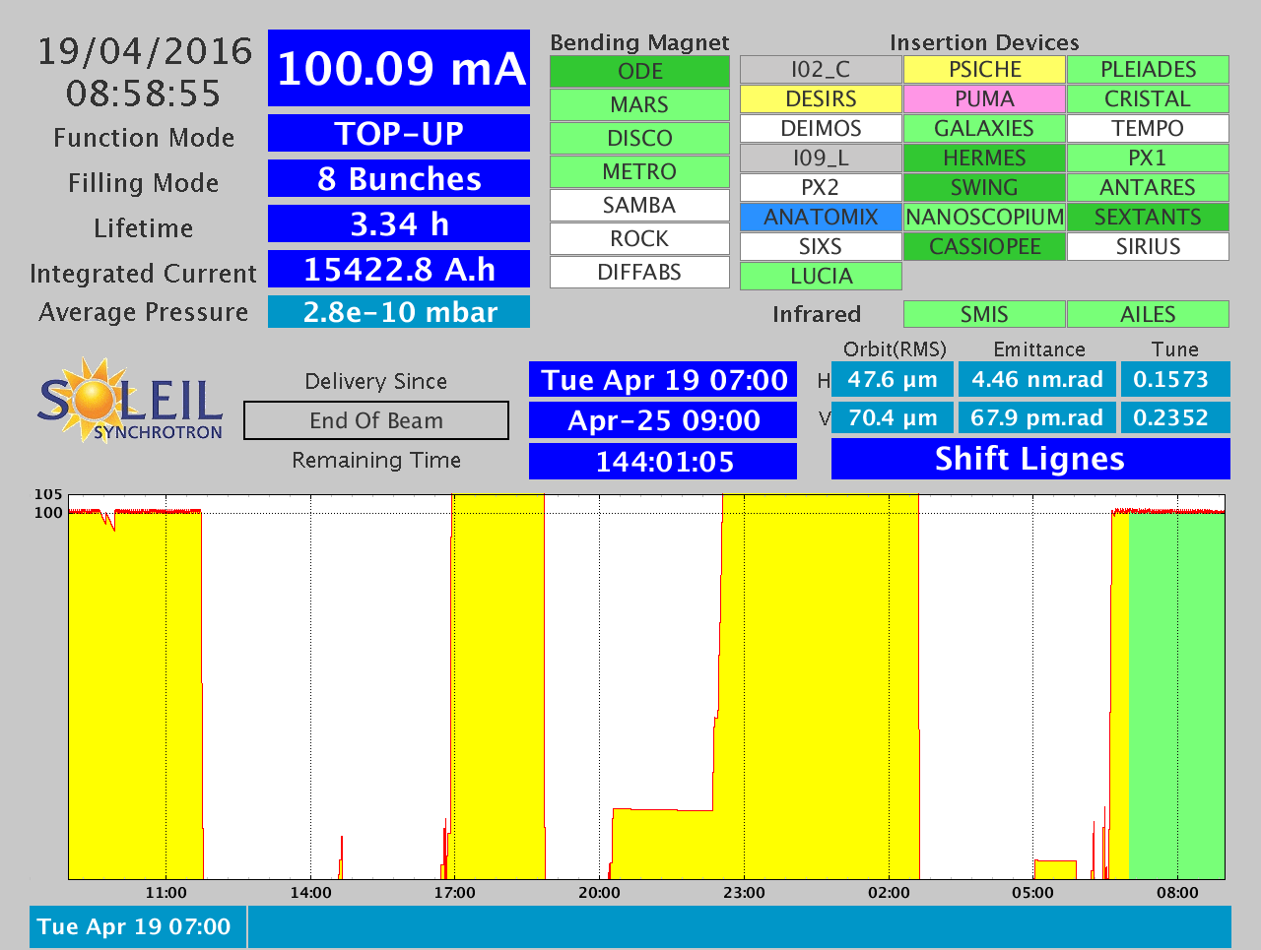Select the vertical tune 0.2352 value
Image resolution: width=1261 pixels, height=950 pixels.
[x=1175, y=417]
